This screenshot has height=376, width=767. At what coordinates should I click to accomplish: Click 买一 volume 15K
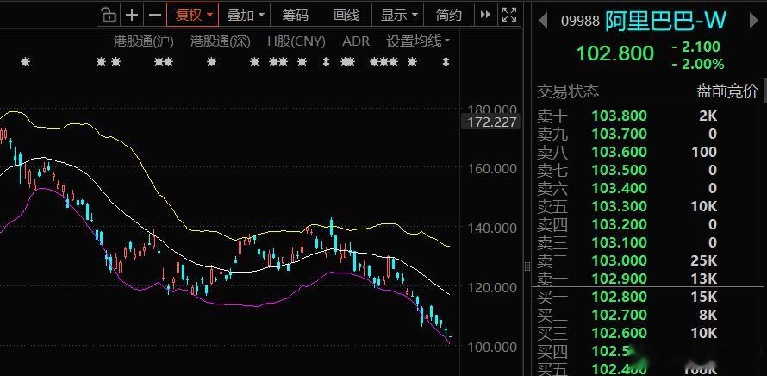click(x=703, y=297)
